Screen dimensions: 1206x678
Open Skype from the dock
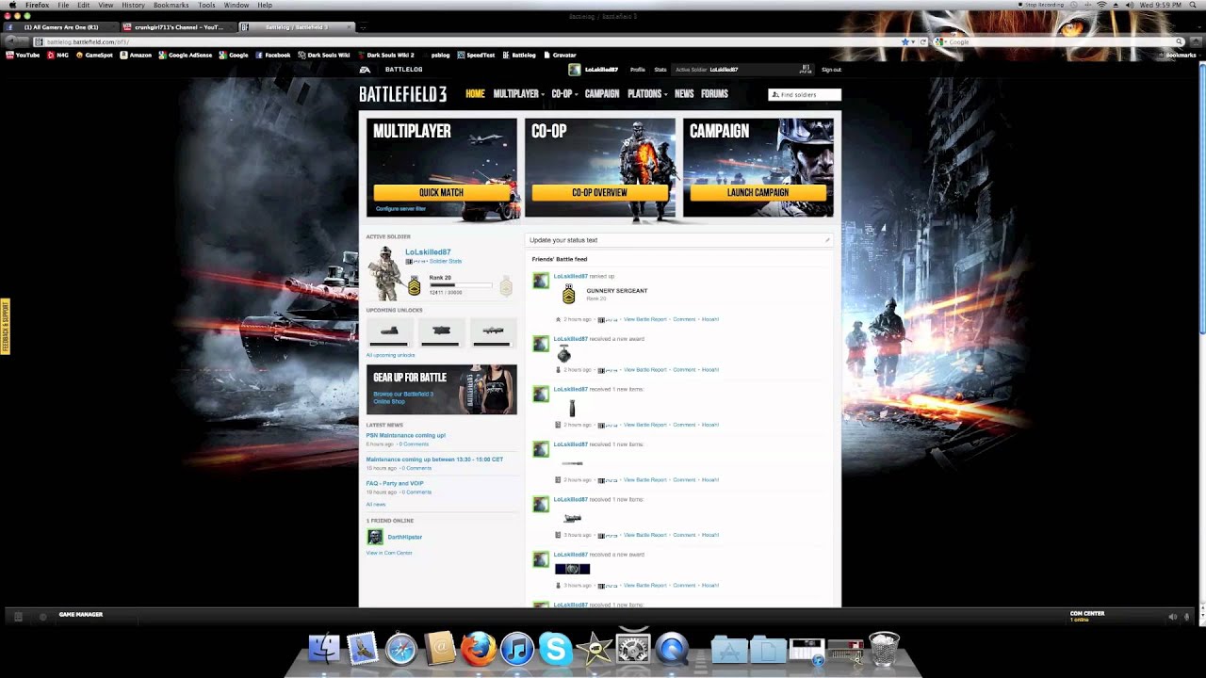point(555,649)
